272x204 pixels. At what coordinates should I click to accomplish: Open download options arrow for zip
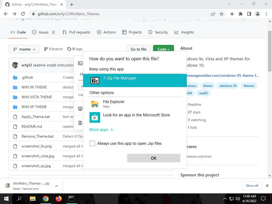(x=57, y=186)
